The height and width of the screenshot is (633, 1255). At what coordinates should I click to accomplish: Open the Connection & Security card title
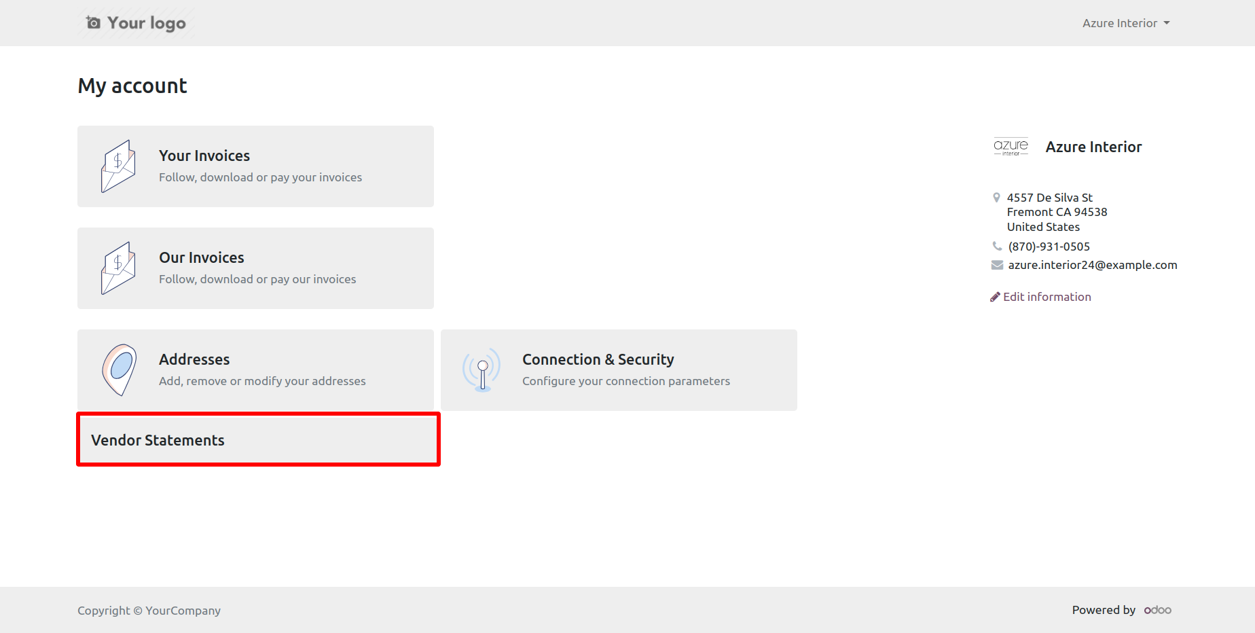pos(598,359)
